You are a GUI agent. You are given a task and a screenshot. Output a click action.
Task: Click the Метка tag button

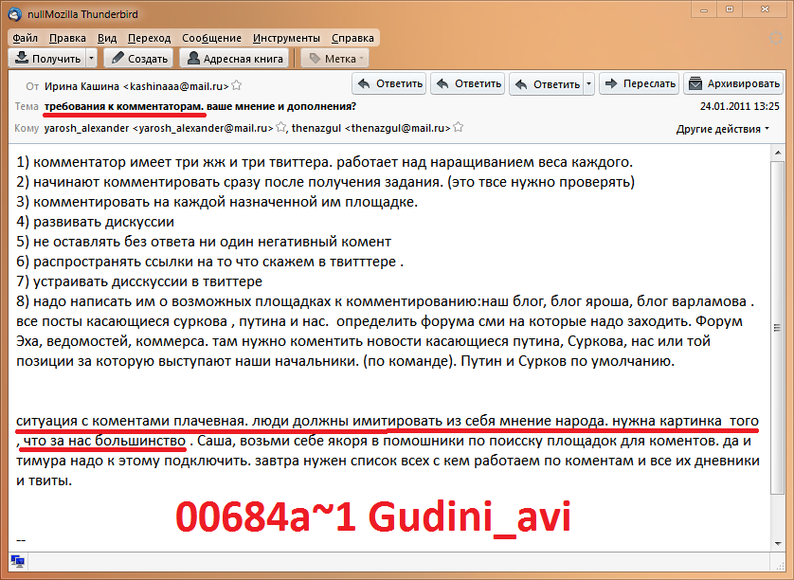[x=334, y=59]
